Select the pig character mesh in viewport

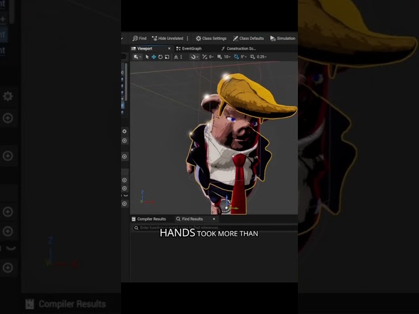click(236, 144)
